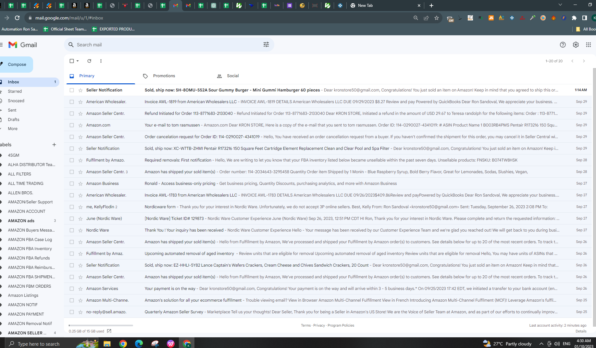The height and width of the screenshot is (348, 596).
Task: Share this page using the share icon
Action: (426, 18)
